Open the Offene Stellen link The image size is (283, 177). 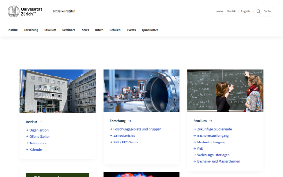pyautogui.click(x=40, y=137)
